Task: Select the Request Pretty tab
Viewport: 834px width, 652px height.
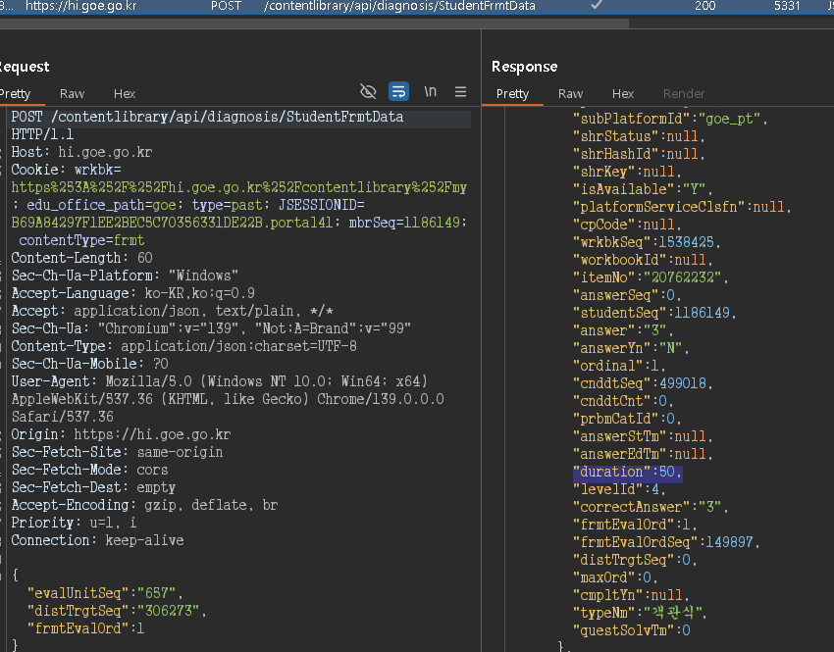Action: click(x=15, y=93)
